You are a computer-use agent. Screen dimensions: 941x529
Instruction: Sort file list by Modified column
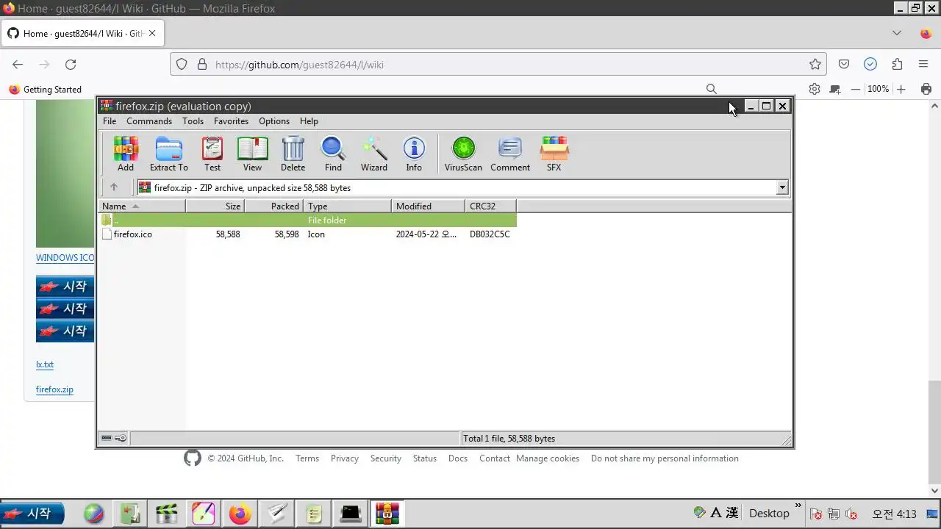(x=428, y=206)
